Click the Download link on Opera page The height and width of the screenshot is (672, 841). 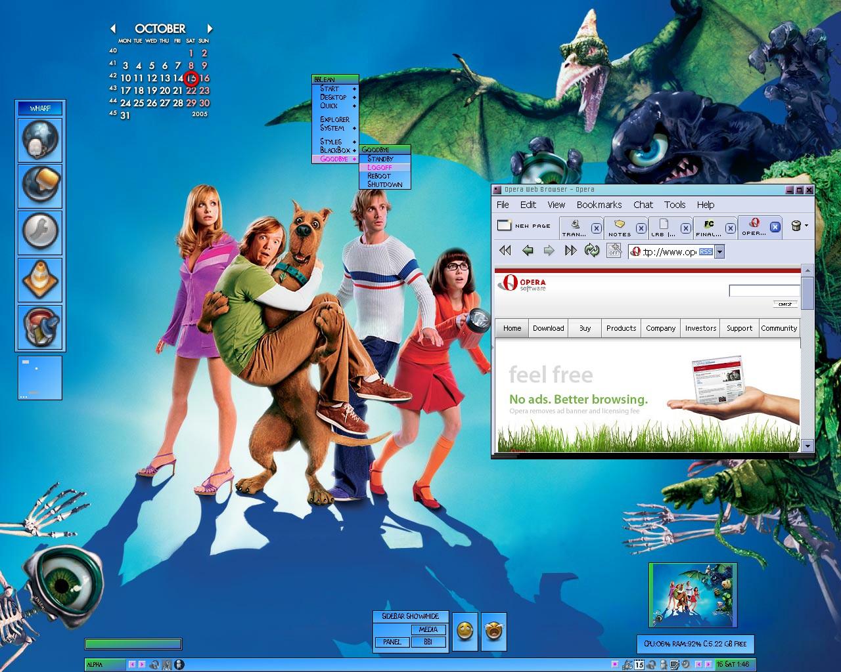pyautogui.click(x=549, y=328)
